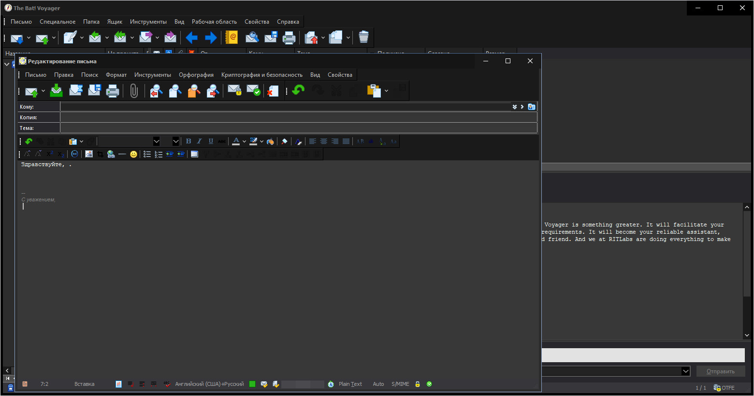The image size is (754, 396).
Task: Click the green undo arrow in editor toolbar
Action: pyautogui.click(x=298, y=90)
